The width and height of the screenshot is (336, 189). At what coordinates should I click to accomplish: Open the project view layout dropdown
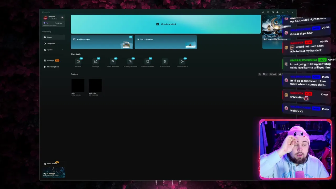tap(265, 74)
